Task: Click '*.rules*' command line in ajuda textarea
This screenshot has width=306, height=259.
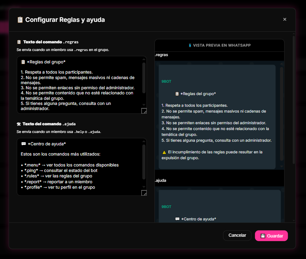Action: [x=57, y=176]
